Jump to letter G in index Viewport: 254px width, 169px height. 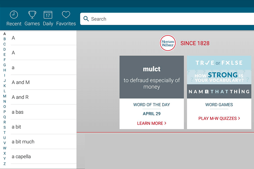pos(4,65)
